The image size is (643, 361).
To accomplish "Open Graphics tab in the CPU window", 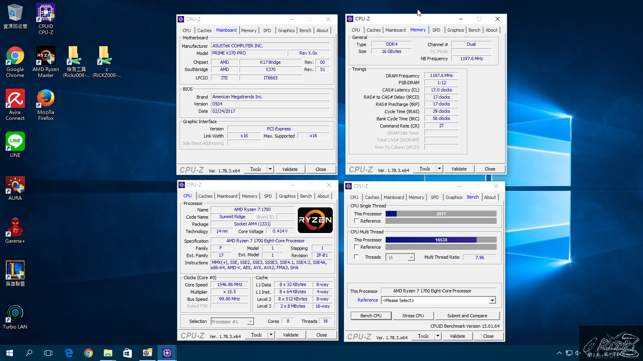I will point(287,196).
